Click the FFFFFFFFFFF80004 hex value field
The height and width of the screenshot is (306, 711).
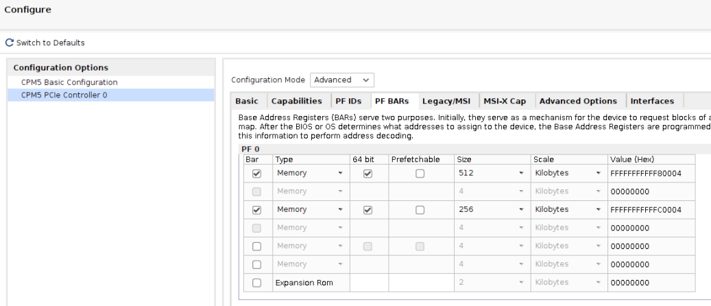point(649,174)
